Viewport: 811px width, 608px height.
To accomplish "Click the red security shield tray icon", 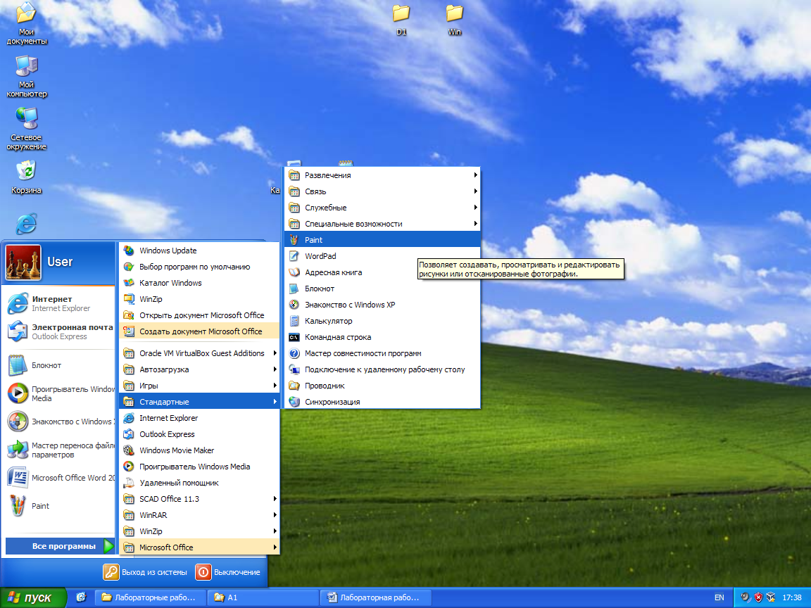I will pyautogui.click(x=758, y=597).
